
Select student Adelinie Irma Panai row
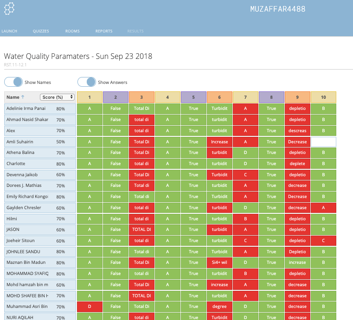tap(26, 109)
